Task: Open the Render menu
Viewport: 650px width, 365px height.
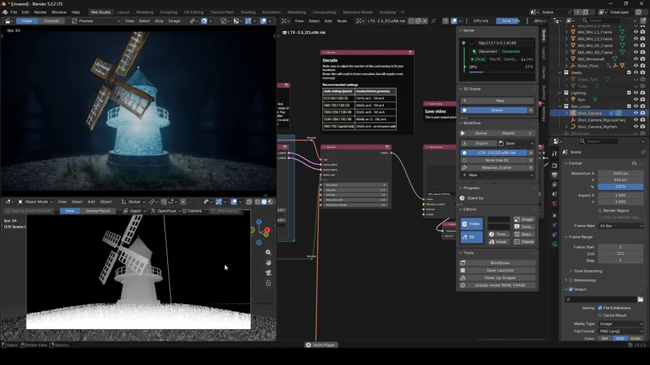Action: coord(40,12)
